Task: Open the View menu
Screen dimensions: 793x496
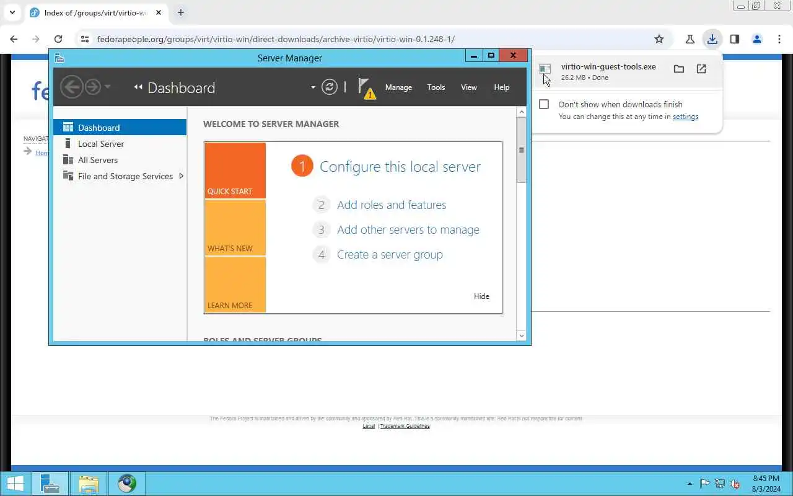Action: 469,87
